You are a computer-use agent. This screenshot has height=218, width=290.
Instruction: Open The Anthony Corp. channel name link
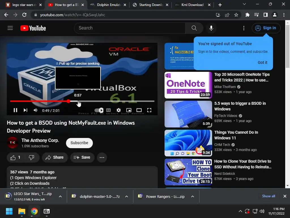click(x=40, y=140)
